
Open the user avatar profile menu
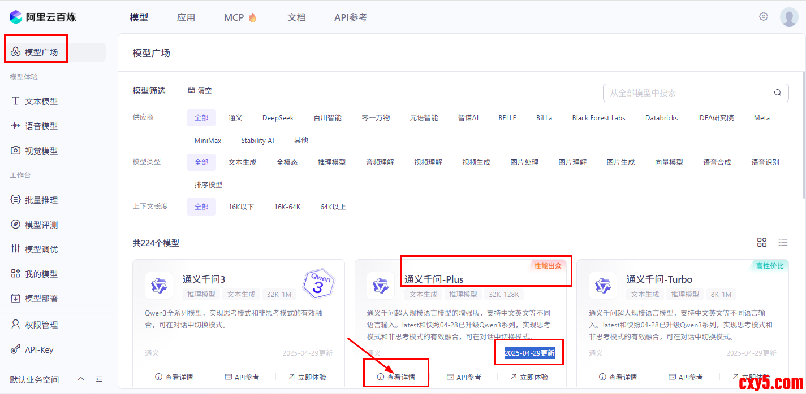789,17
